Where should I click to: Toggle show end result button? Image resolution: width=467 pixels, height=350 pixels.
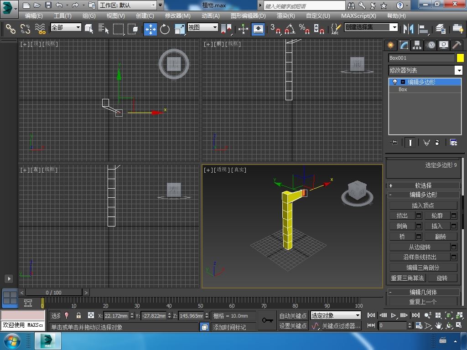point(410,143)
